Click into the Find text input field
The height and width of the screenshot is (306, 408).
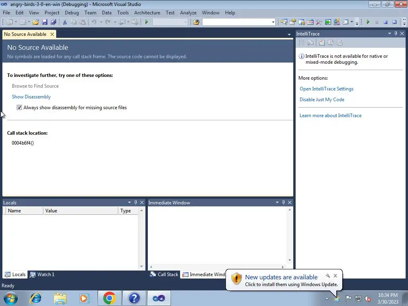(237, 22)
